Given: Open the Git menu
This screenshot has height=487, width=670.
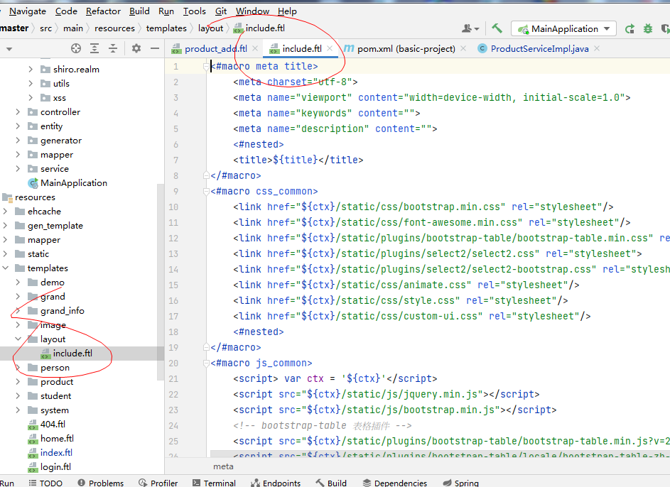Looking at the screenshot, I should pyautogui.click(x=220, y=11).
